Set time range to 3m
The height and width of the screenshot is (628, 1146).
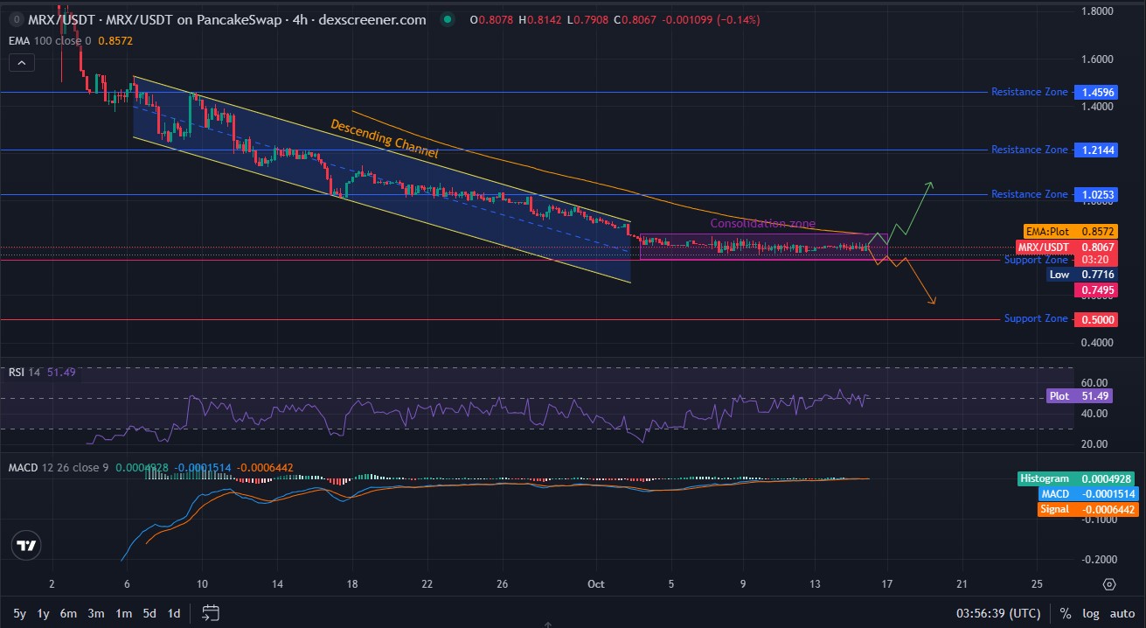pyautogui.click(x=96, y=613)
